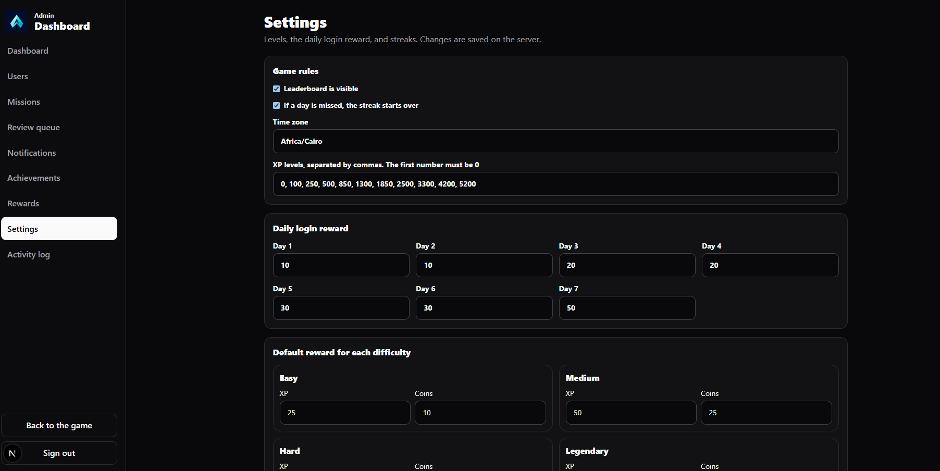Click the Daily login reward title
940x471 pixels.
coord(311,229)
